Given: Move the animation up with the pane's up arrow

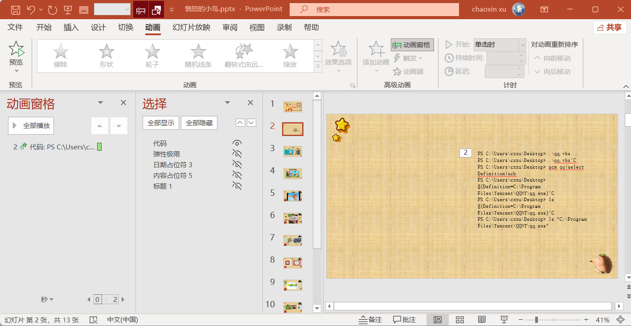Looking at the screenshot, I should point(100,126).
